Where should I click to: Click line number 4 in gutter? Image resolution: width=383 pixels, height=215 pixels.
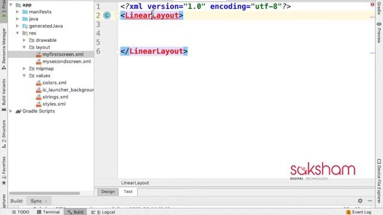coord(98,33)
